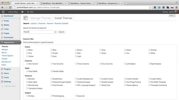The height and width of the screenshot is (100, 179).
Task: Click the browser back arrow
Action: pyautogui.click(x=3, y=7)
